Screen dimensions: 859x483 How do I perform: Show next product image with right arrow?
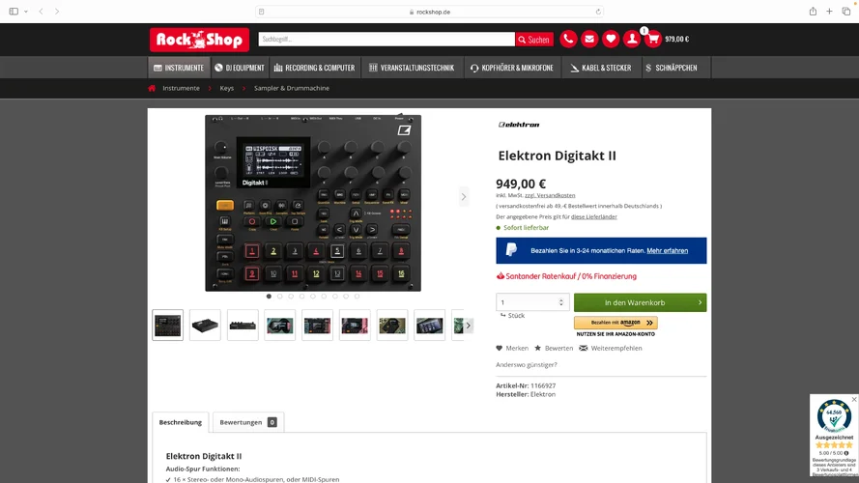463,197
